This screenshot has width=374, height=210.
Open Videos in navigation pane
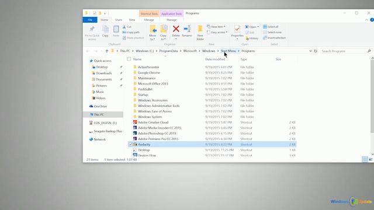(99, 98)
